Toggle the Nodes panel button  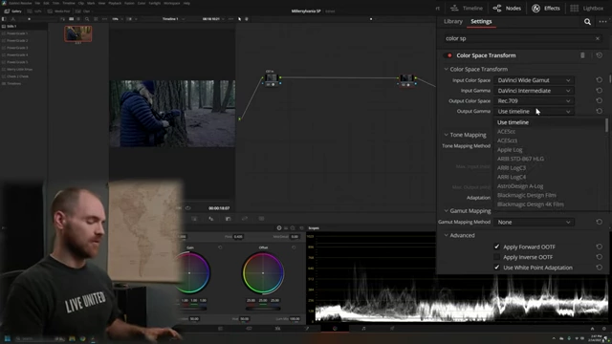tap(507, 9)
